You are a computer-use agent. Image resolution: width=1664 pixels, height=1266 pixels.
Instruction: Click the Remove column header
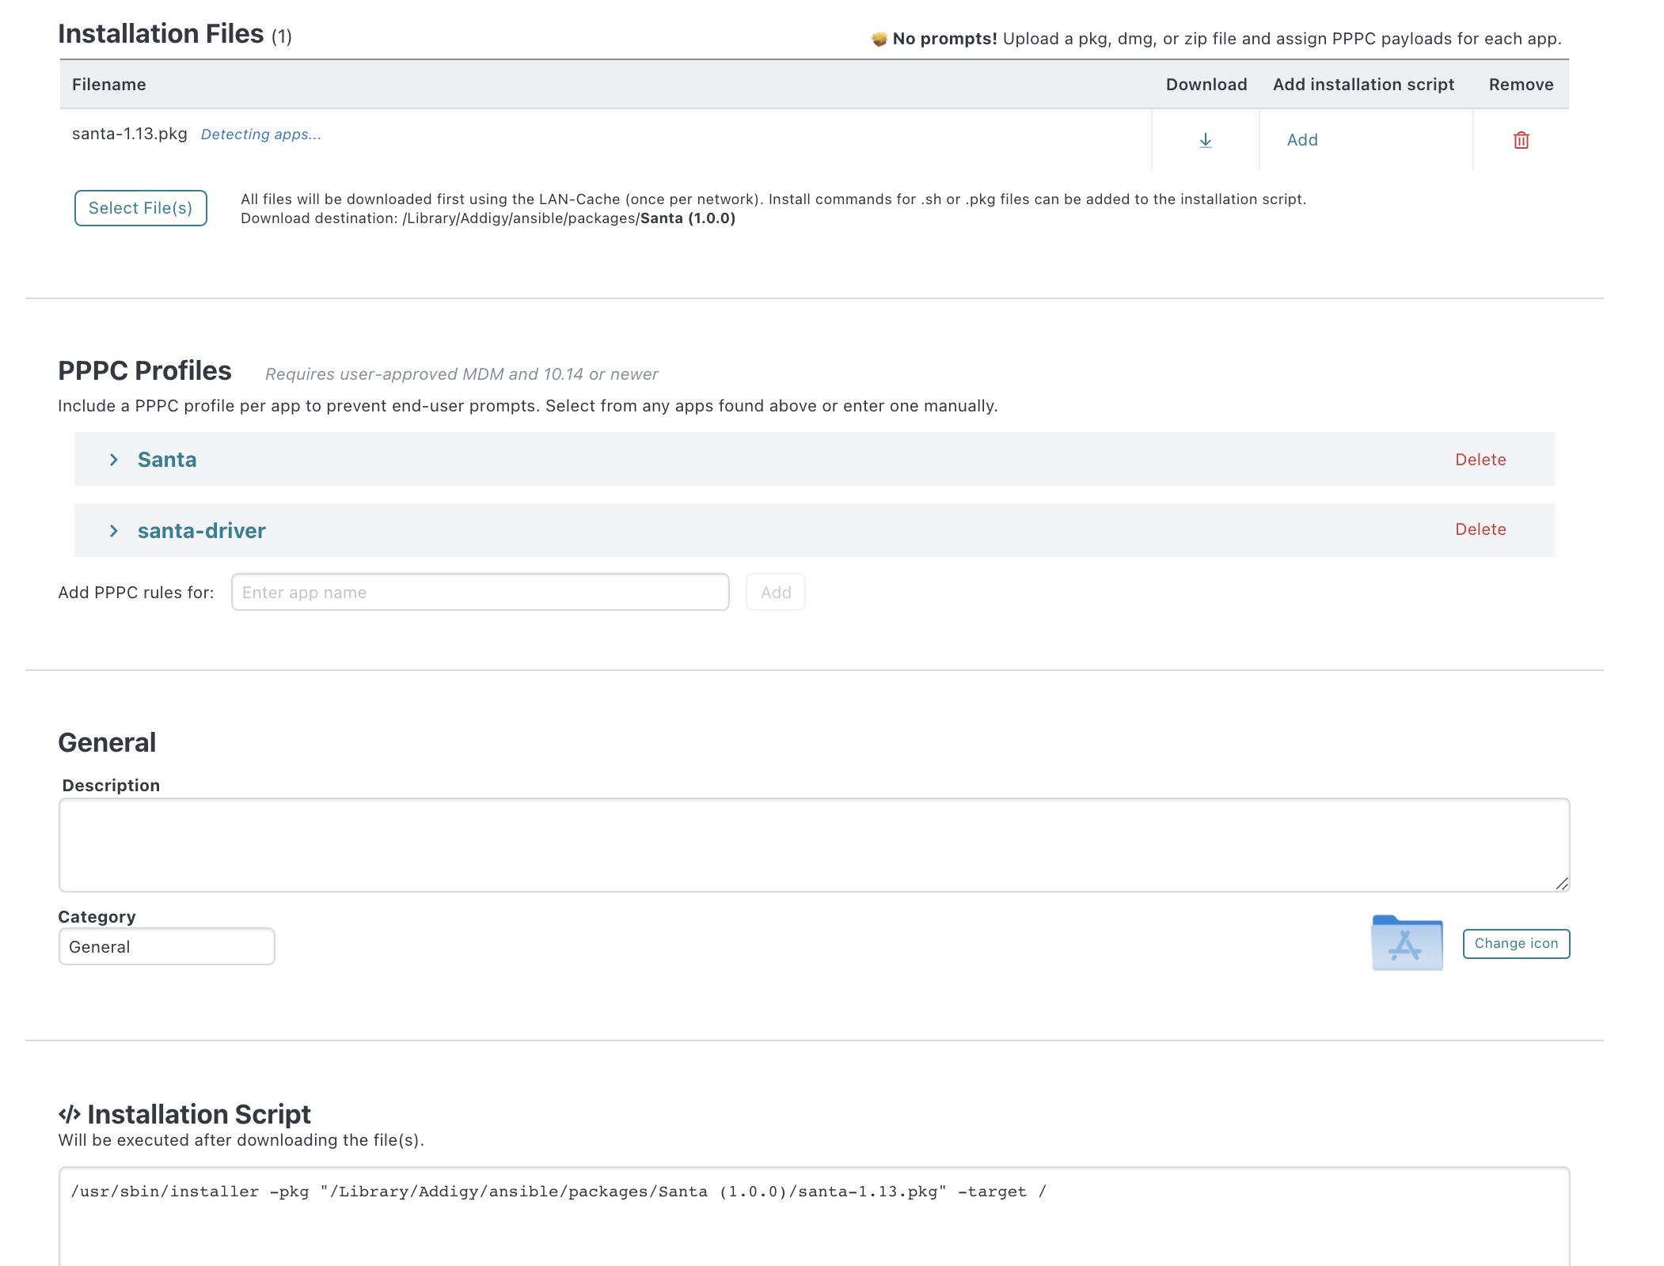coord(1521,85)
